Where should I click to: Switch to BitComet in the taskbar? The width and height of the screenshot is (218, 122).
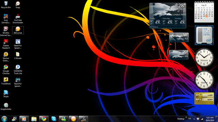coord(74,119)
